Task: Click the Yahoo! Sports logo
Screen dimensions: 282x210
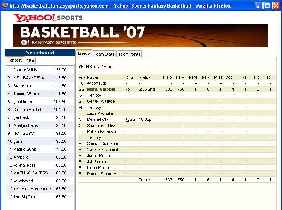Action: 48,18
